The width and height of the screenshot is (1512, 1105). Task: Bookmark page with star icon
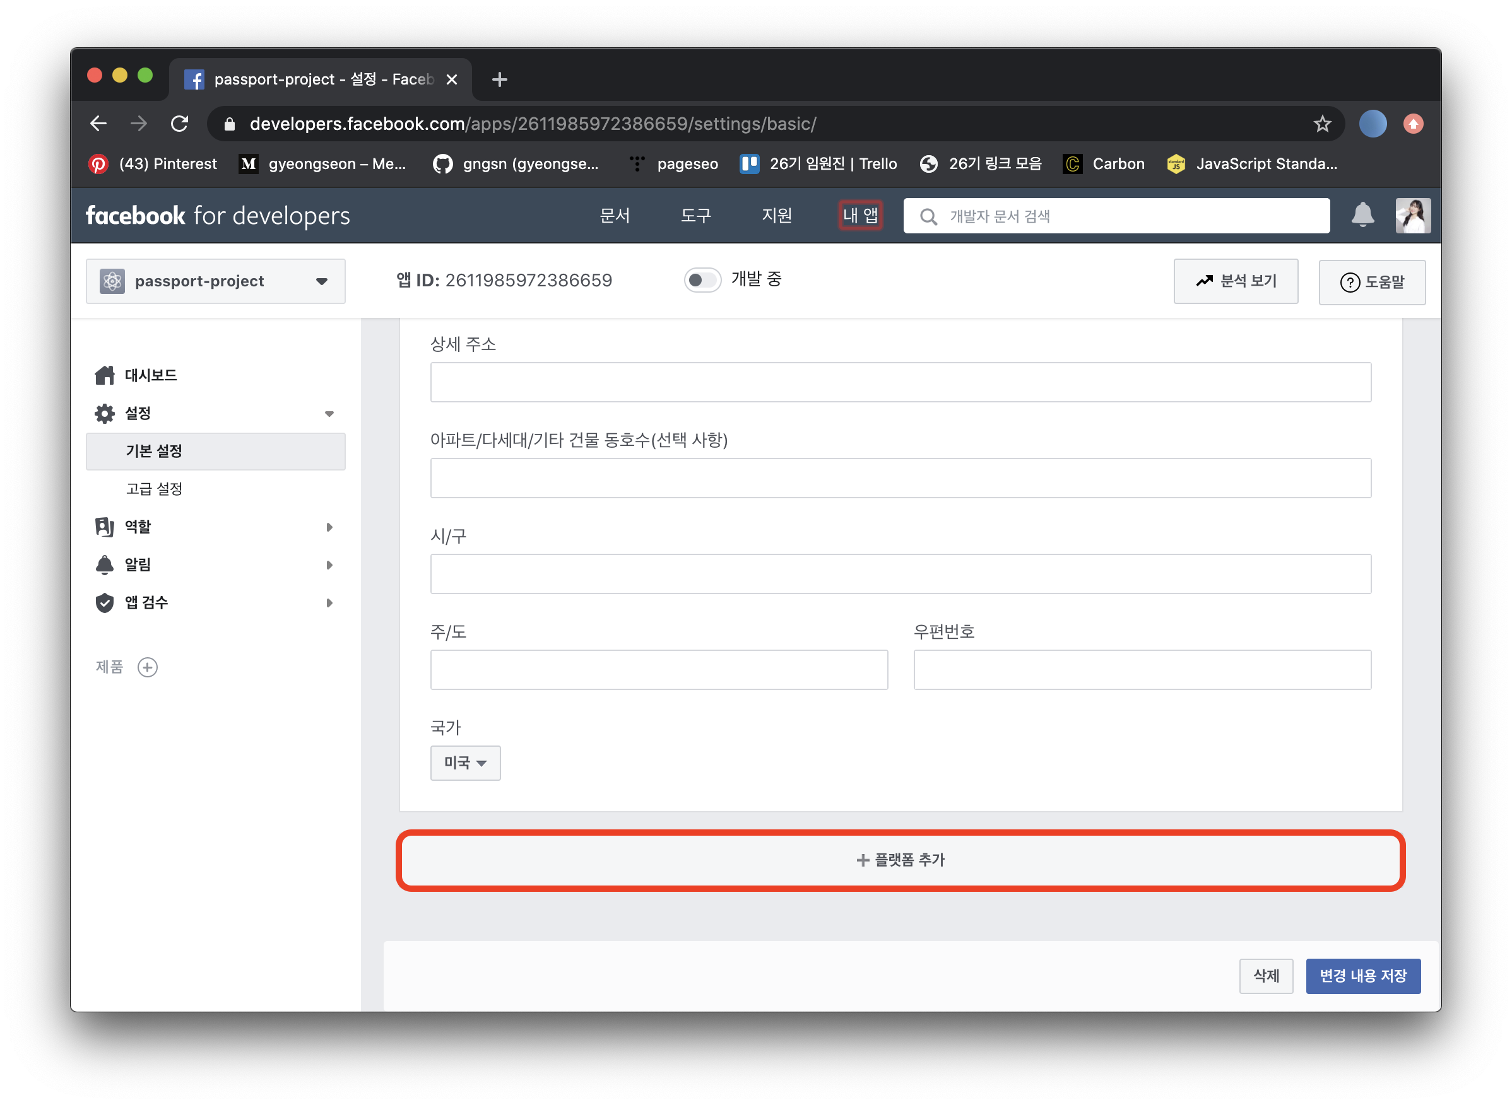[x=1322, y=124]
